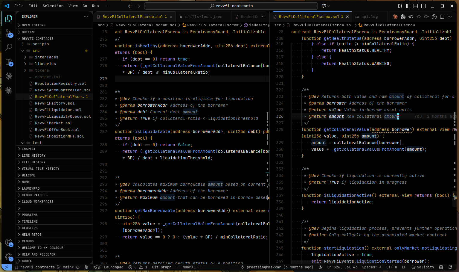
Task: Split the right editor using the split icon
Action: pos(442,17)
